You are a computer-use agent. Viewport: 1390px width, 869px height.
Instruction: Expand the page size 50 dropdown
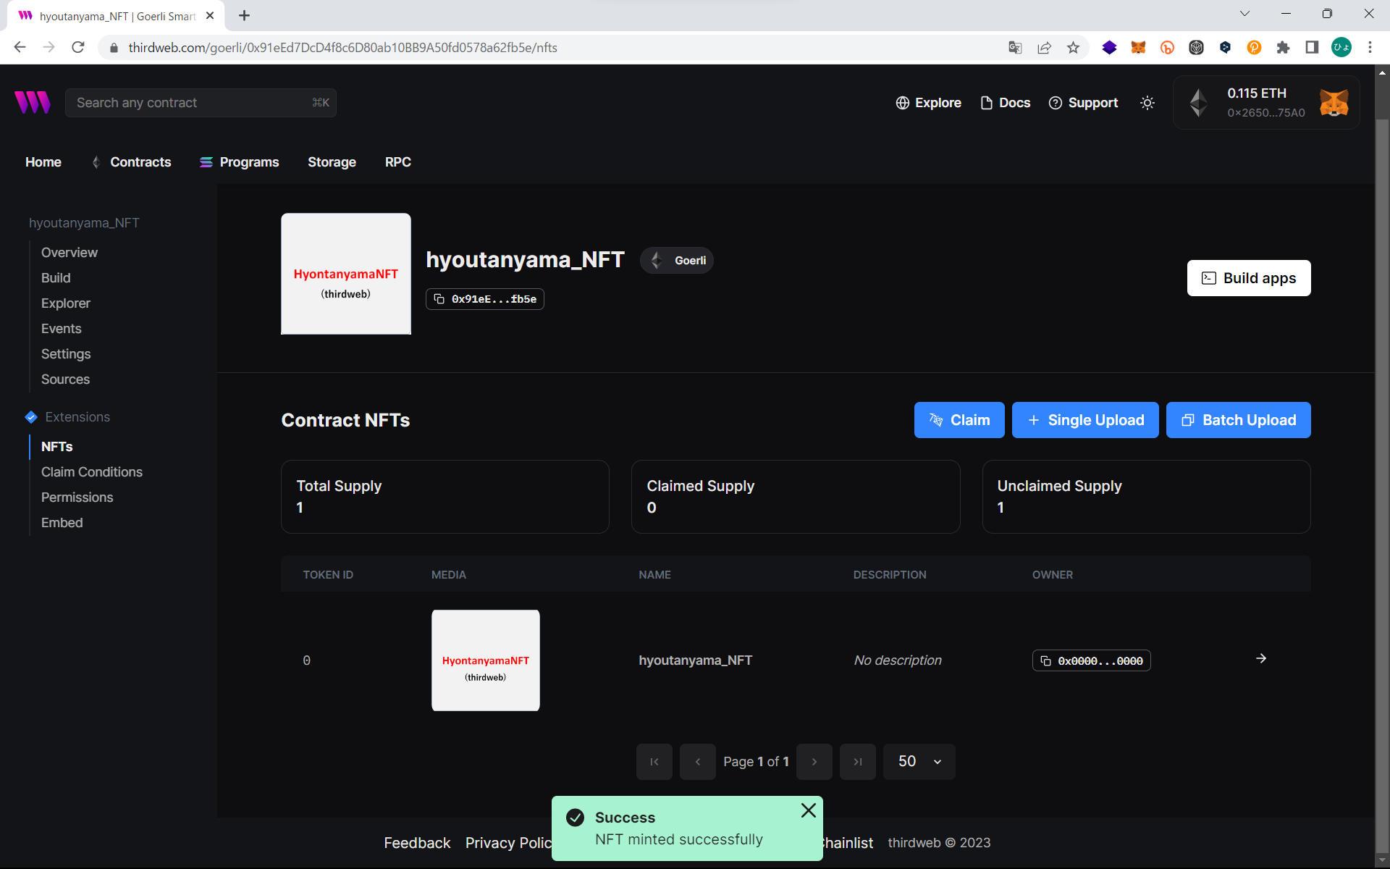tap(919, 762)
